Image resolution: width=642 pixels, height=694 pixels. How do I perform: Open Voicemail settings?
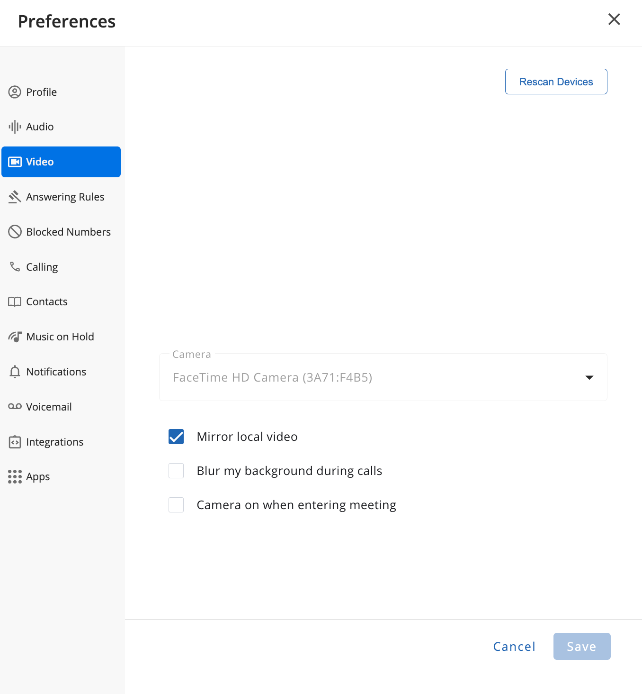tap(61, 407)
